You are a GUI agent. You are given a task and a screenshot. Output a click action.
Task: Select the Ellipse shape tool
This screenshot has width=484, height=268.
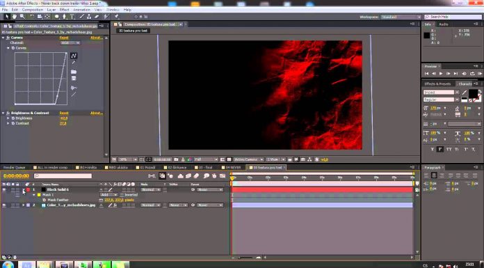point(56,17)
